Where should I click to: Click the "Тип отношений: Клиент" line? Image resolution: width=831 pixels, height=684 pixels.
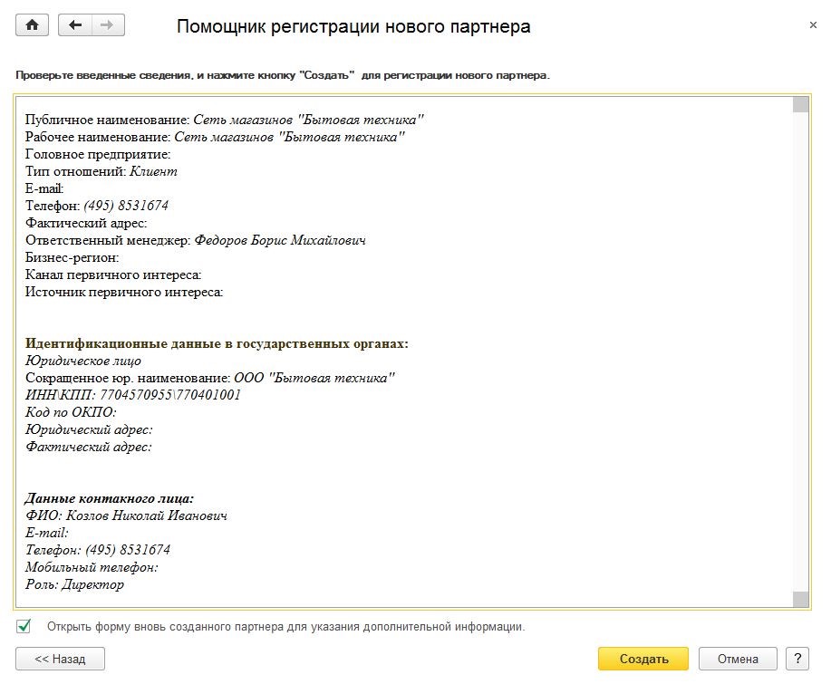(x=101, y=171)
